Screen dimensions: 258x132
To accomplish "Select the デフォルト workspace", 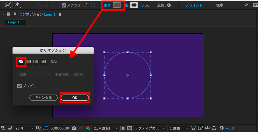I will (194, 5).
